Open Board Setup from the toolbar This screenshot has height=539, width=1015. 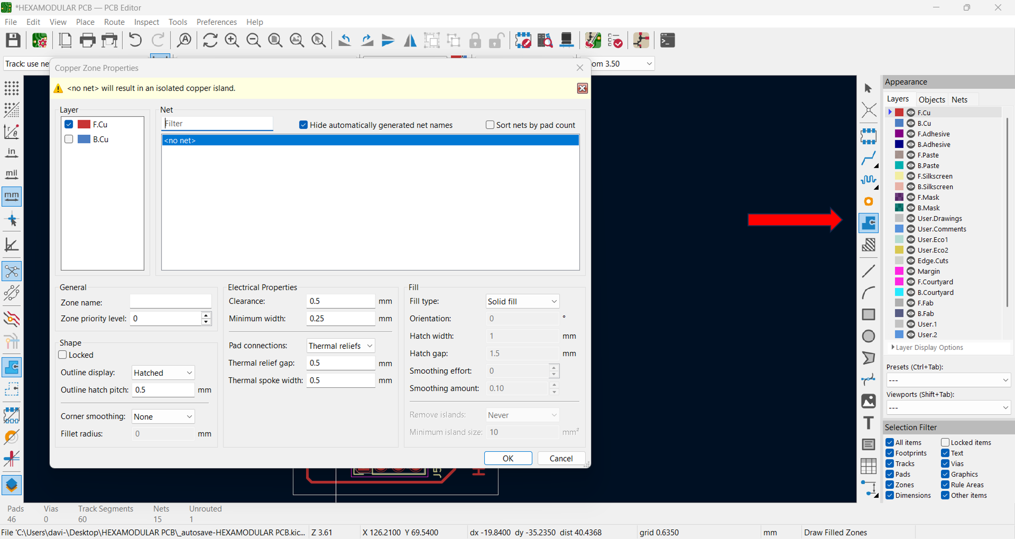[40, 40]
